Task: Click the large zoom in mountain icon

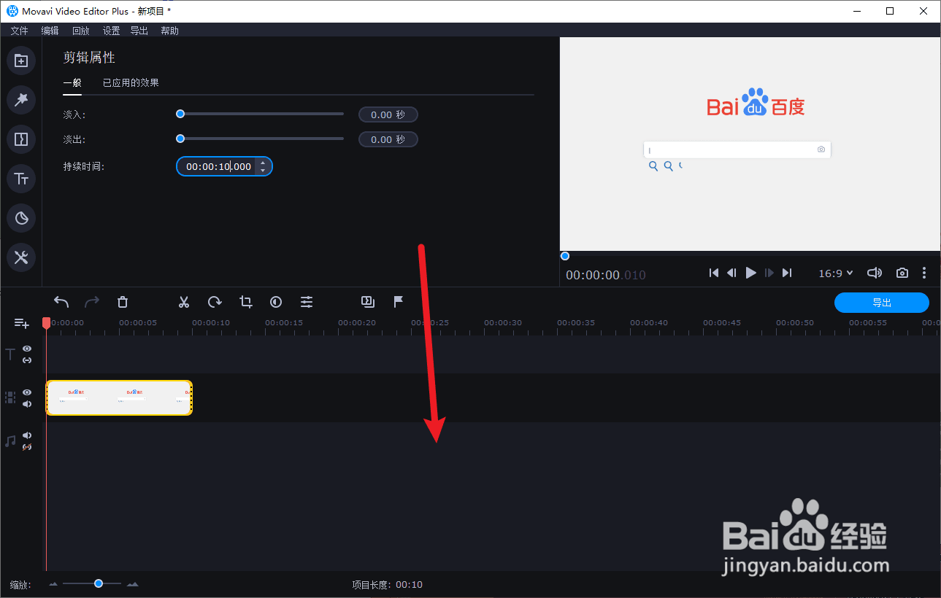Action: 133,584
